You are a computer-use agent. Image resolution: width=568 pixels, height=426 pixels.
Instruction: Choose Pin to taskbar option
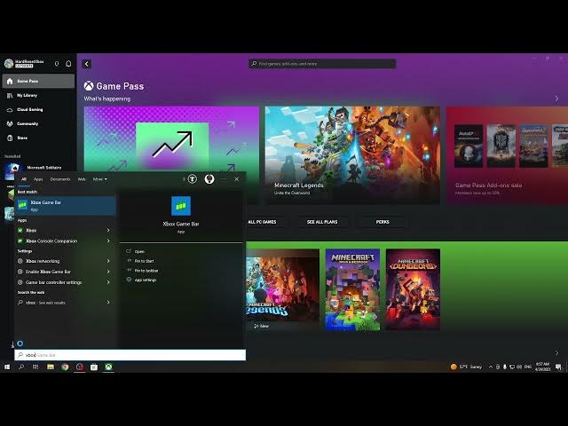(146, 271)
